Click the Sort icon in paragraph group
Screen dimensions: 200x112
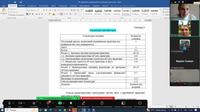[x=78, y=10]
